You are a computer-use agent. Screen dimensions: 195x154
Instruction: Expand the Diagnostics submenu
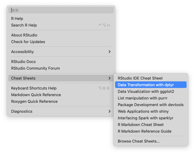click(22, 112)
